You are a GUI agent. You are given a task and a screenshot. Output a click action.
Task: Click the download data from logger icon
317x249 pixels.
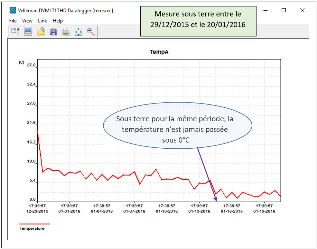(x=15, y=32)
